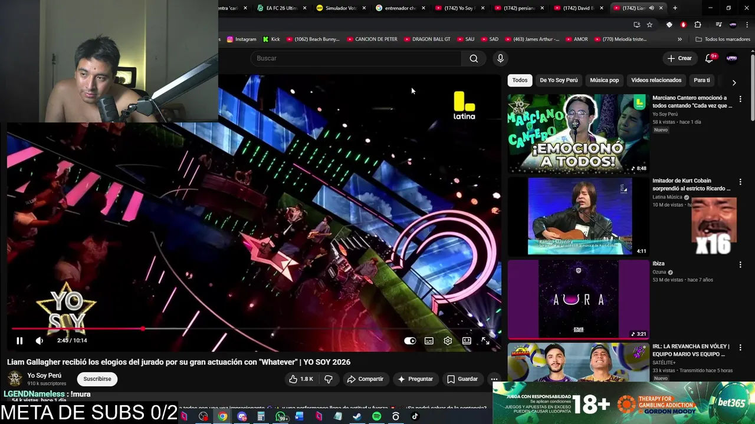Focus the Buscar search field
755x424 pixels.
click(x=356, y=58)
